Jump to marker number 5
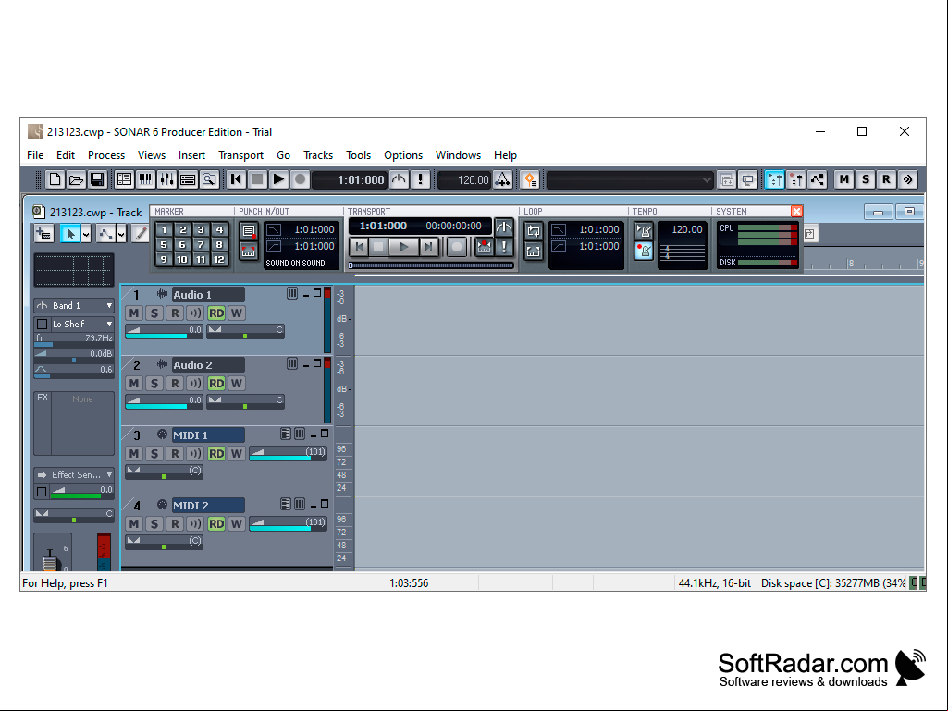This screenshot has height=711, width=948. pyautogui.click(x=163, y=244)
